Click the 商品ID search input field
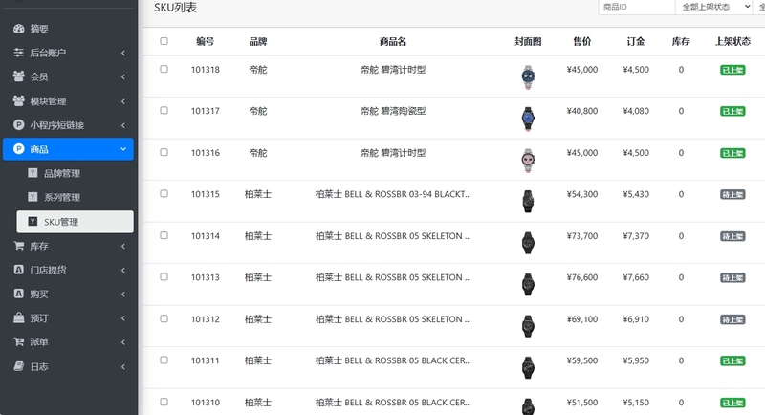This screenshot has height=415, width=765. [637, 7]
